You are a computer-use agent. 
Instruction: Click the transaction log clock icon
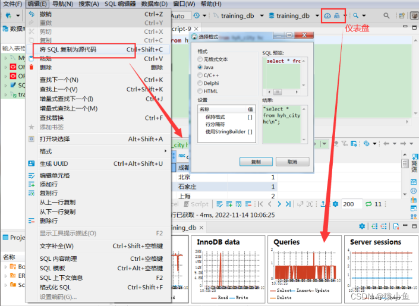point(196,16)
